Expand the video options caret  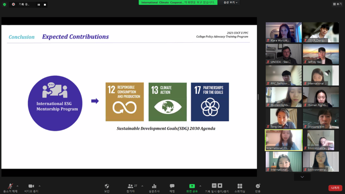click(39, 186)
